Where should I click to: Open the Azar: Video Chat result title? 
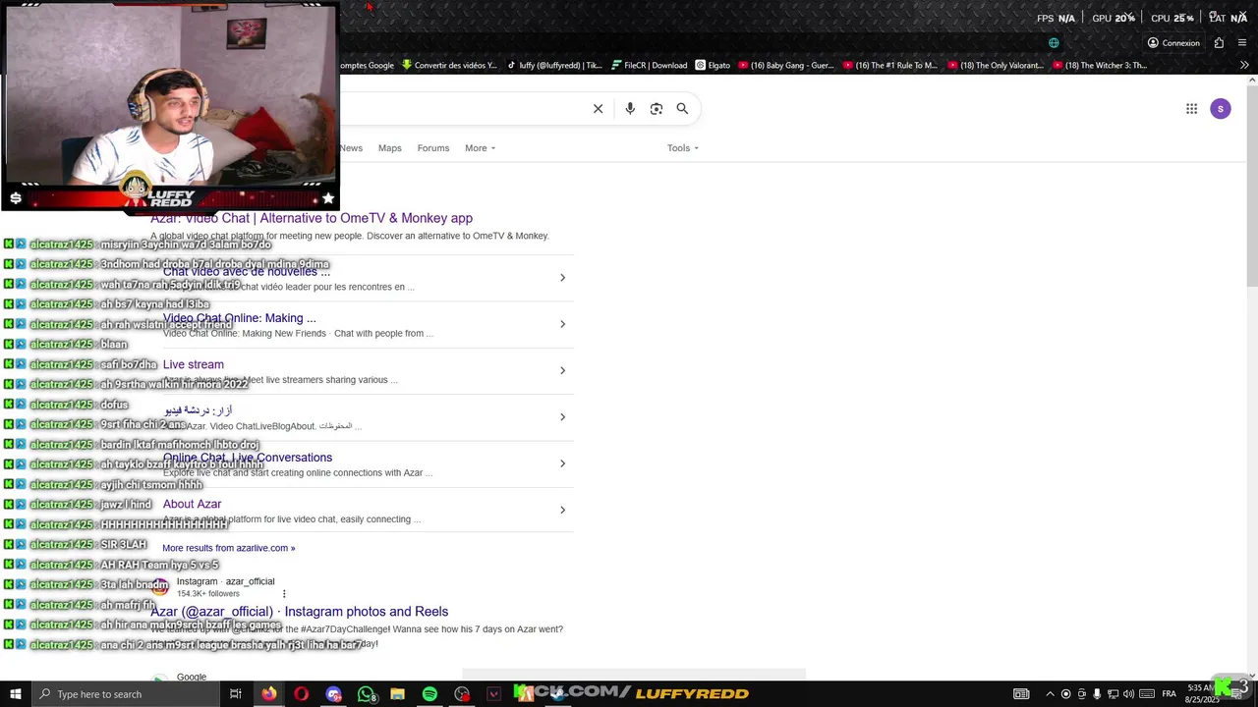coord(312,218)
